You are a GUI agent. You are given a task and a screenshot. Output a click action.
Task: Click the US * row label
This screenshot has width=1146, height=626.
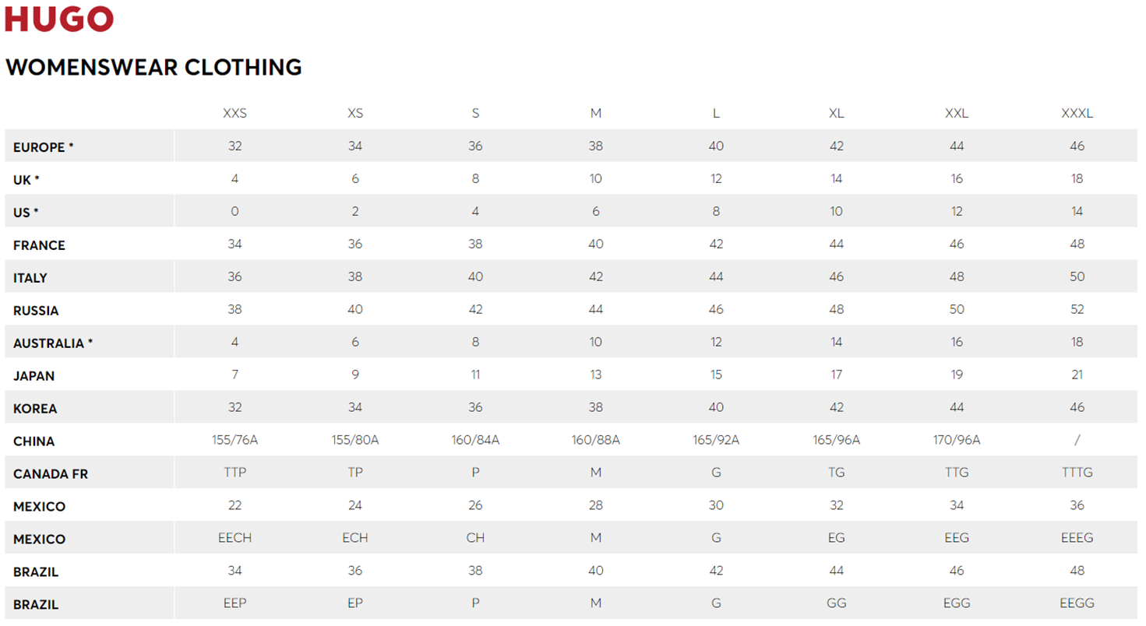(26, 213)
